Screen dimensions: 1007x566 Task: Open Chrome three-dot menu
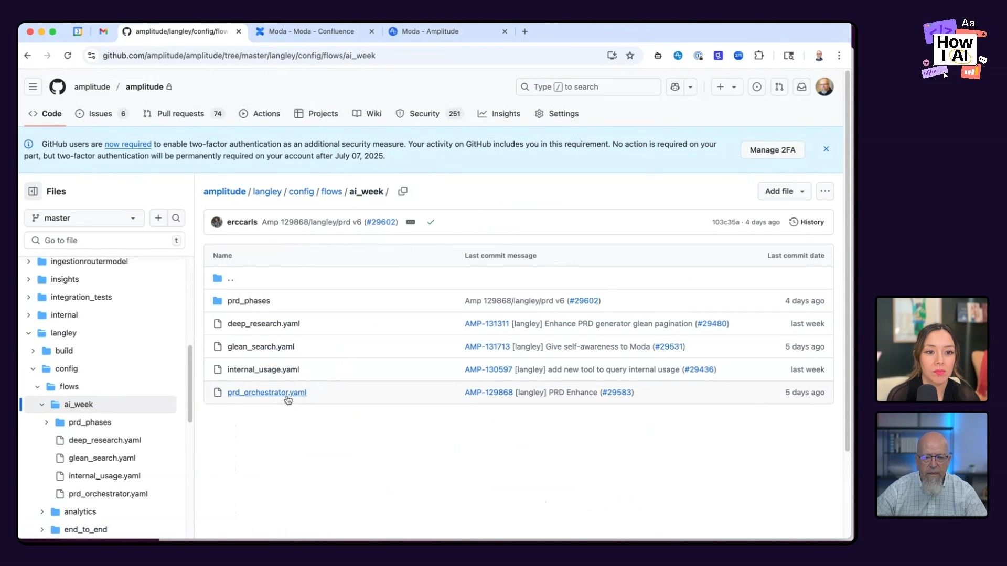[x=839, y=56]
